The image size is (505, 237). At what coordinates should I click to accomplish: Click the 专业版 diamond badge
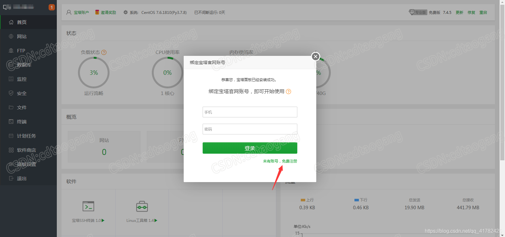click(418, 12)
